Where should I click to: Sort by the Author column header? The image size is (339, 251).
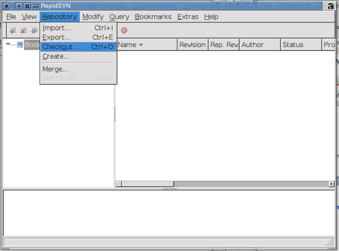[x=260, y=45]
